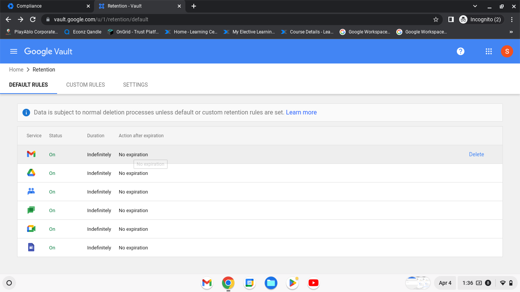Open the Incognito (2) profile button

tap(481, 19)
